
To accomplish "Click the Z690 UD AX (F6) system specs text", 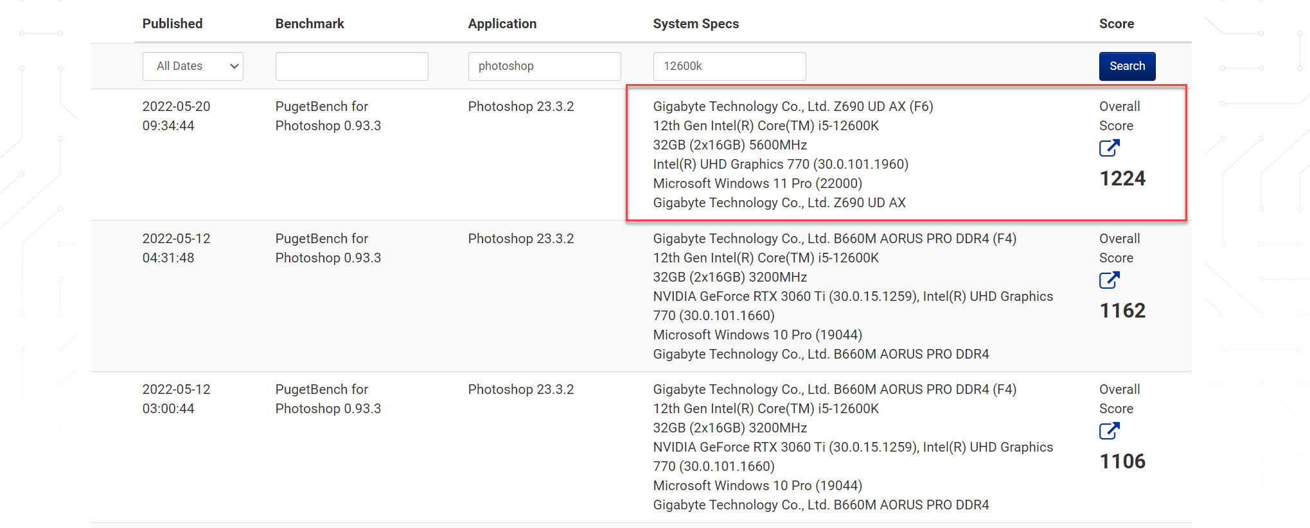I will (793, 106).
